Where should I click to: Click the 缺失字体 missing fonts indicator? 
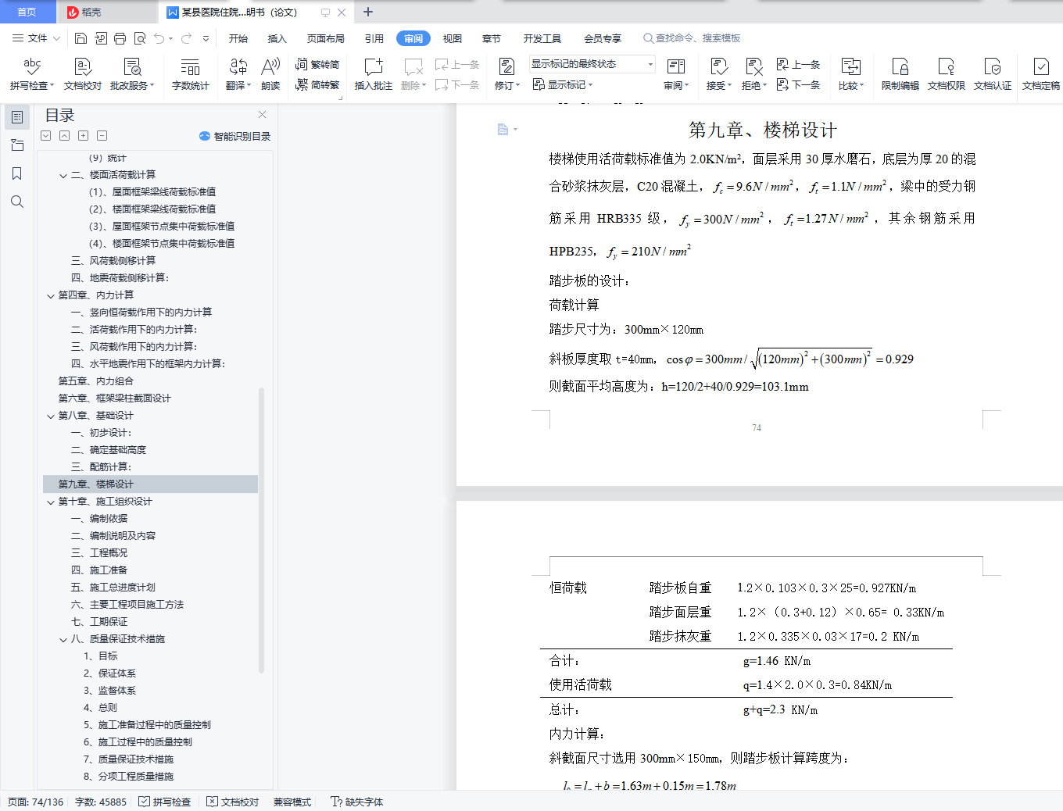(356, 802)
